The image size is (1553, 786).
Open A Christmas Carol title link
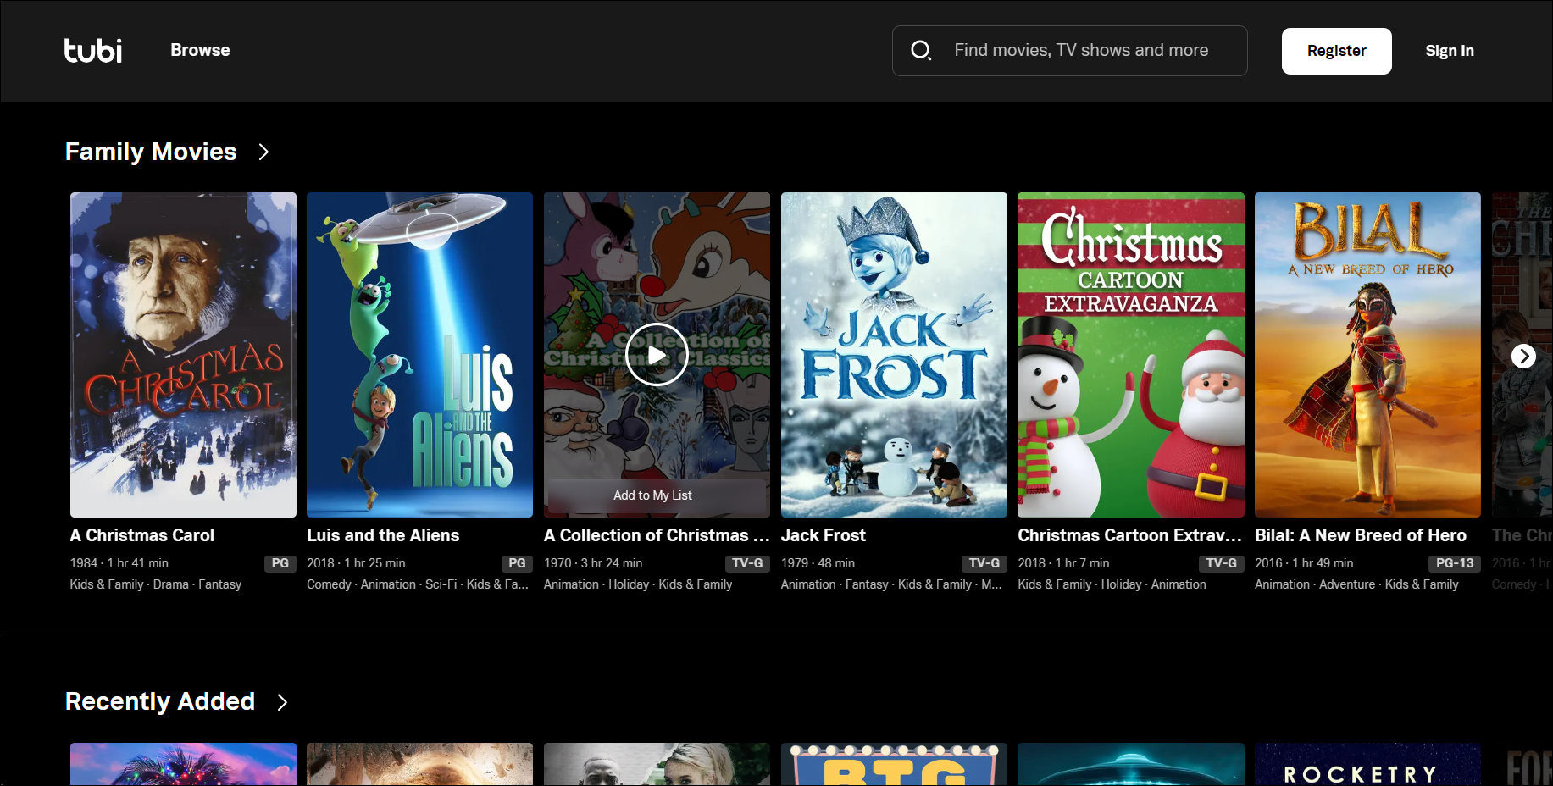pos(141,535)
